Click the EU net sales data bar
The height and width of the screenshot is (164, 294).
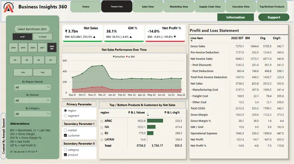click(x=150, y=133)
